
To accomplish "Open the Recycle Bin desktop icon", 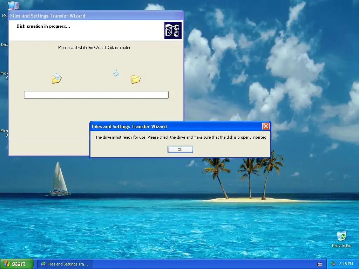I will coord(341,239).
